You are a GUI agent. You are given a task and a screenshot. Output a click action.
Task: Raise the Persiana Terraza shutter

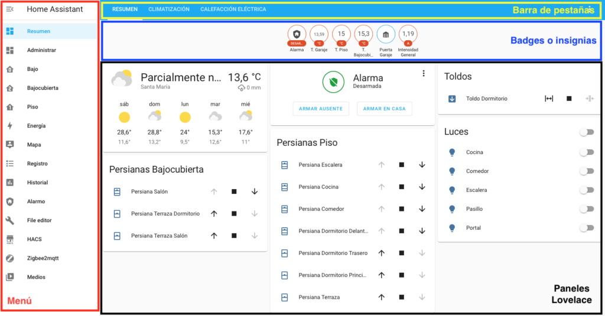point(381,297)
